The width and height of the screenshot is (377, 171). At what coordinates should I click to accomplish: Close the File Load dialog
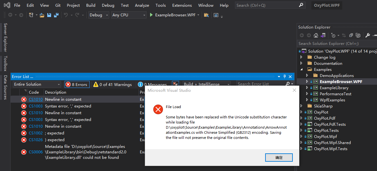[294, 90]
